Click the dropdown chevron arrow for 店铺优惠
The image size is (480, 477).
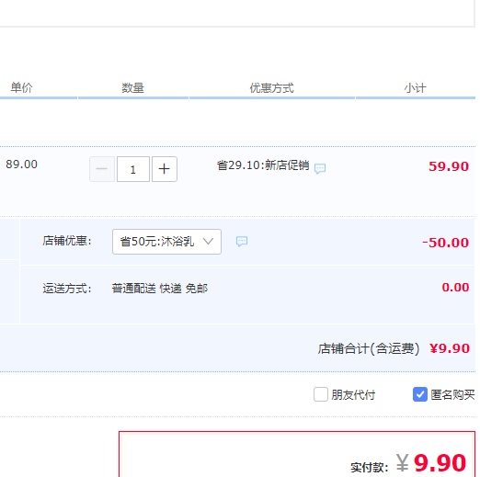[x=208, y=242]
